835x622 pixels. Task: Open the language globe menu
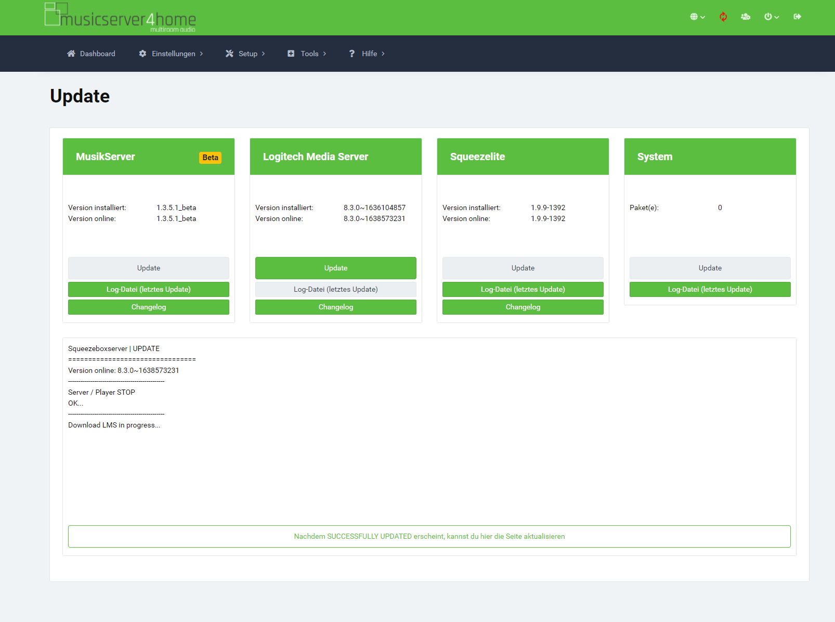[697, 17]
